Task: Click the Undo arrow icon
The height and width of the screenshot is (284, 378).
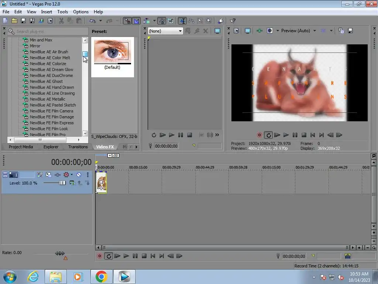Action: point(93,21)
